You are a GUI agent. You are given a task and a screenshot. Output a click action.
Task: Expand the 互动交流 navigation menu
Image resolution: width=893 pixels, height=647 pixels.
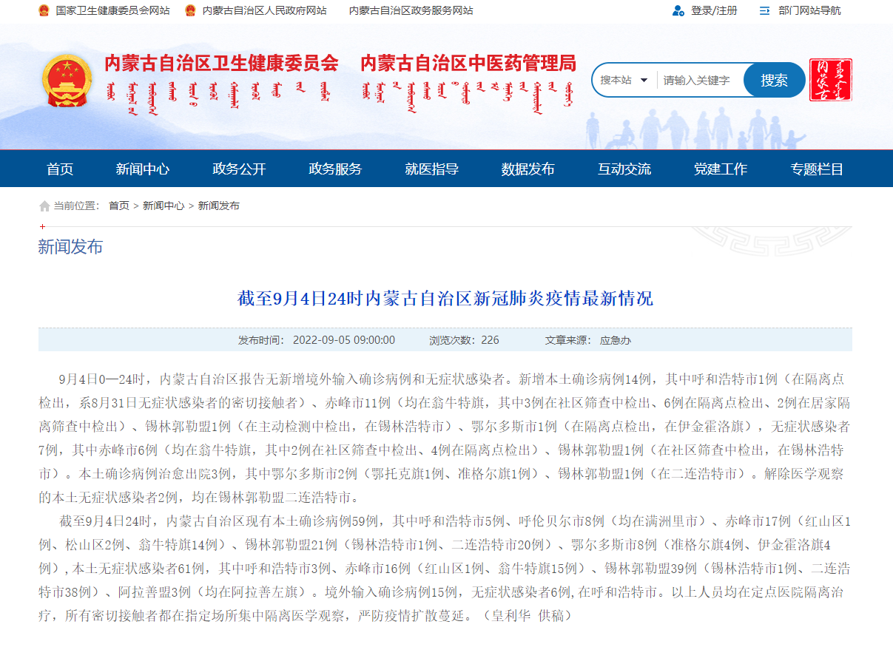click(624, 169)
